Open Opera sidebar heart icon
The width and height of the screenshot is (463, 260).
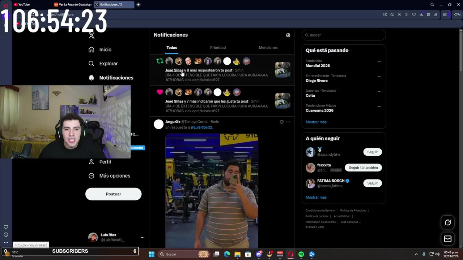(6, 227)
